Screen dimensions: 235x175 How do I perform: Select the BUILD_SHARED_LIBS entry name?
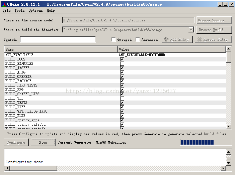pos(22,94)
